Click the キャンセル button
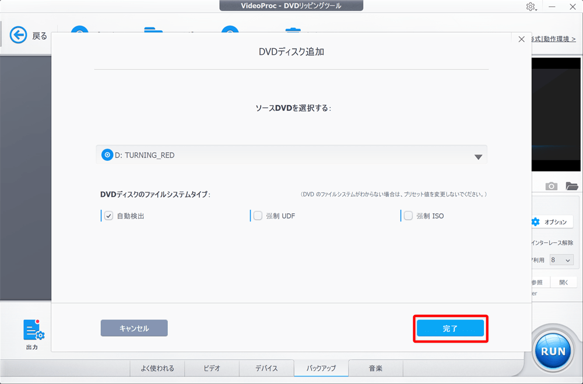583x384 pixels. coord(134,328)
